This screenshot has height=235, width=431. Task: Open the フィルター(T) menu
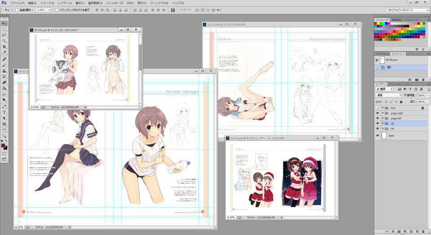[114, 3]
